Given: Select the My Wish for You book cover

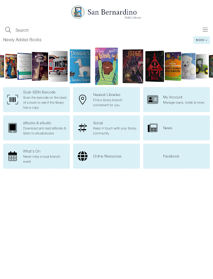Looking at the screenshot, I should 106,66.
